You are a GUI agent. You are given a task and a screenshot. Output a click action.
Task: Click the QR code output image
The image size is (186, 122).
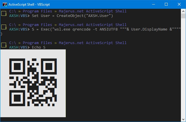[33, 83]
